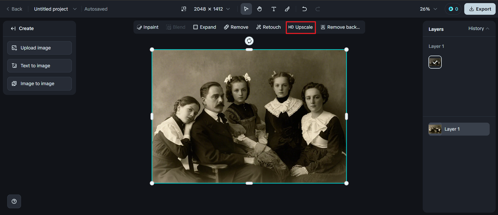The height and width of the screenshot is (215, 498).
Task: Click the HD Upscale tool
Action: coord(301,27)
